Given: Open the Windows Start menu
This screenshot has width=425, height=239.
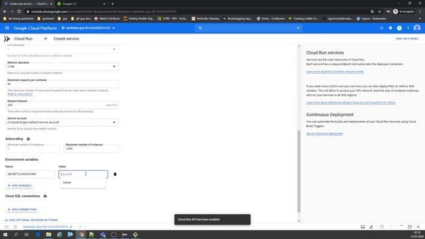Looking at the screenshot, I should 5,234.
